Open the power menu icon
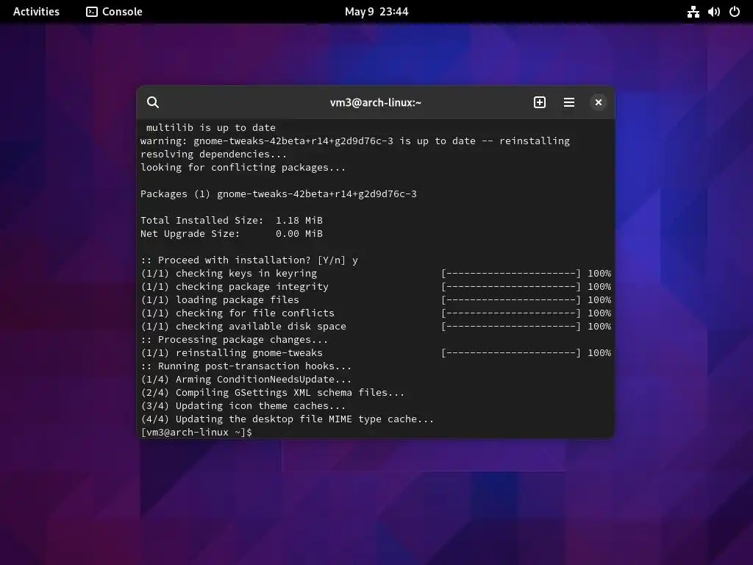Viewport: 753px width, 565px height. [735, 12]
